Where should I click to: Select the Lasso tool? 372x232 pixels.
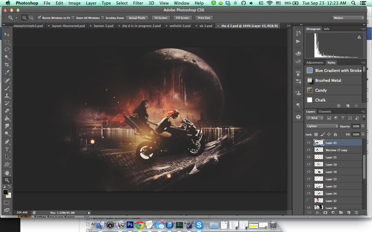[x=7, y=50]
